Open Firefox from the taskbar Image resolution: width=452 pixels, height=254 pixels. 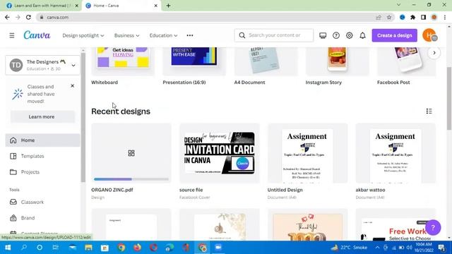point(138,248)
